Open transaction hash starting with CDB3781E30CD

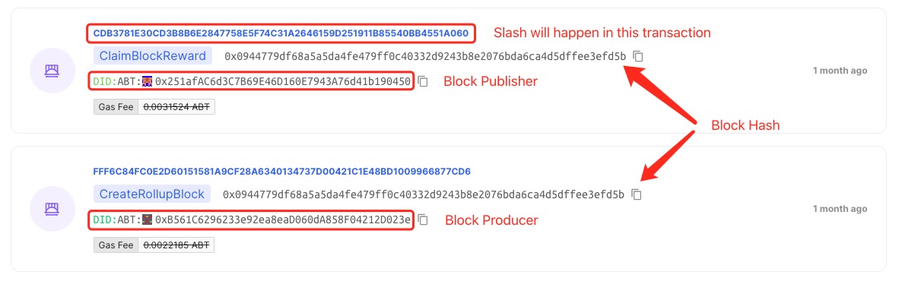coord(281,33)
